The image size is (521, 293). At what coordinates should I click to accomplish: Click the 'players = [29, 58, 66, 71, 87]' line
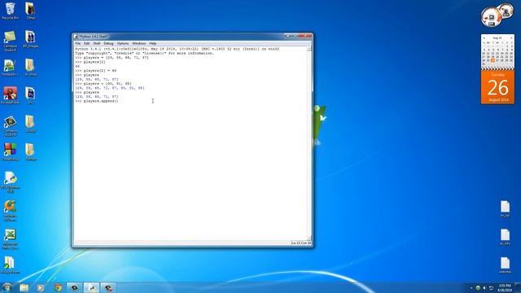click(112, 58)
